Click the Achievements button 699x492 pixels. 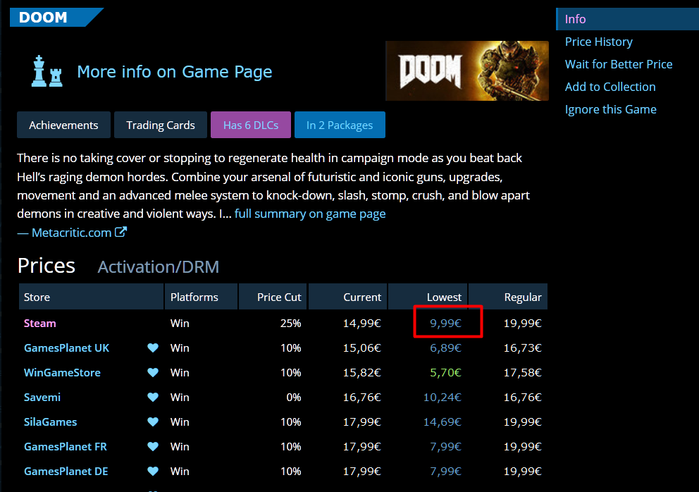63,125
